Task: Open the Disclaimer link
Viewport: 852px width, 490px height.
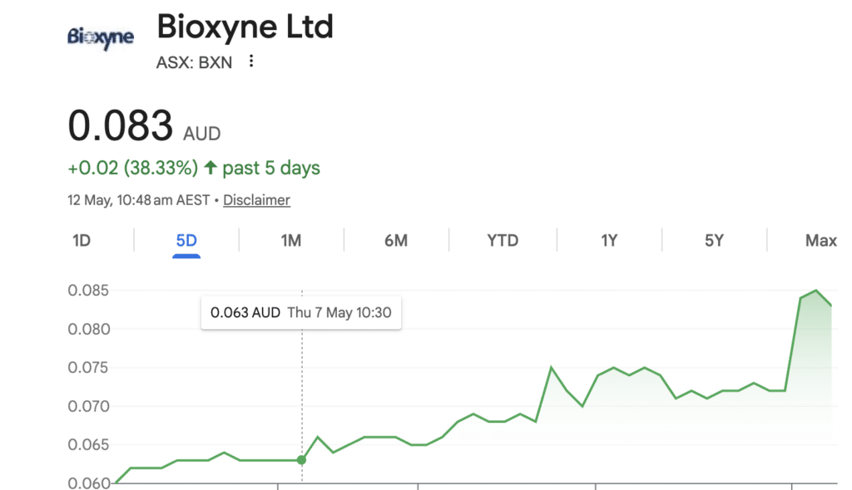Action: click(256, 200)
